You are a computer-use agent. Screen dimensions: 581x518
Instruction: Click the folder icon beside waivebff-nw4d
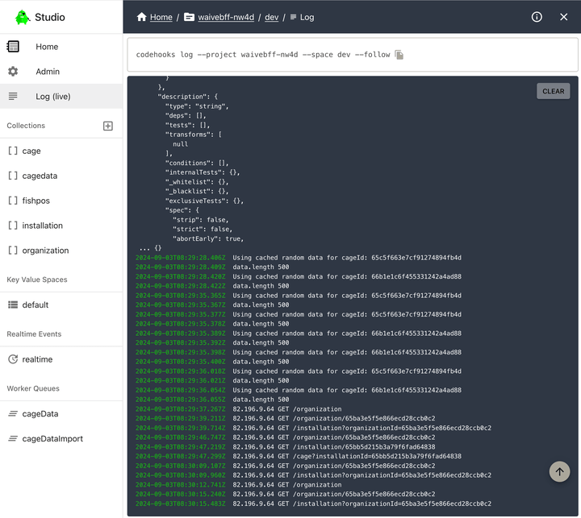pyautogui.click(x=189, y=17)
